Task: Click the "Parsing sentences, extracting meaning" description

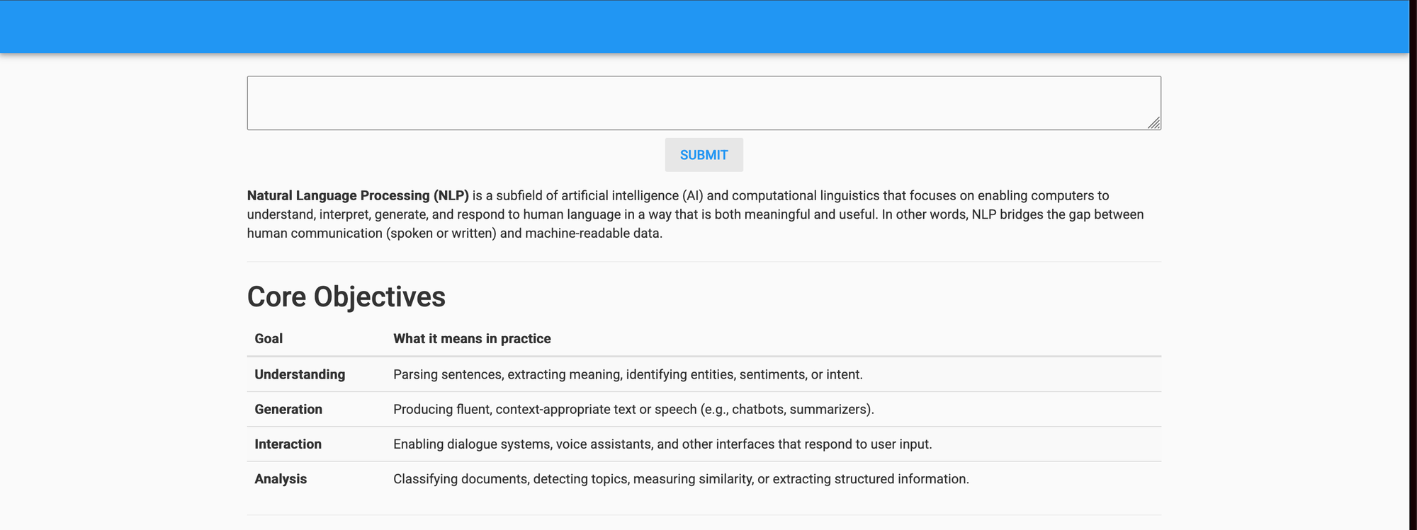Action: (x=628, y=374)
